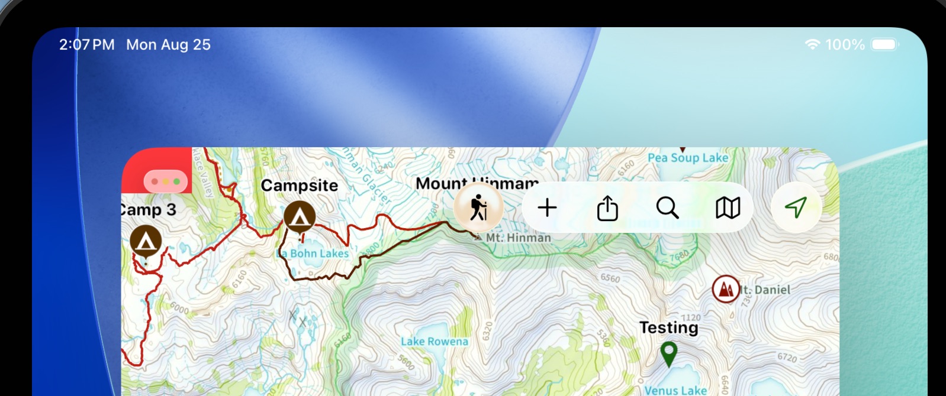This screenshot has width=946, height=396.
Task: Tap the battery status indicator
Action: (x=885, y=44)
